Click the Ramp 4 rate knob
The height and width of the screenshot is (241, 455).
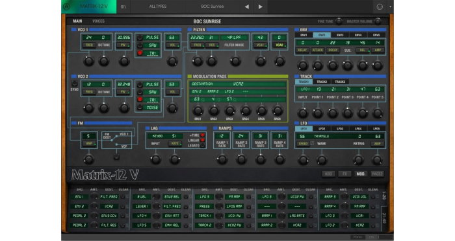point(279,159)
